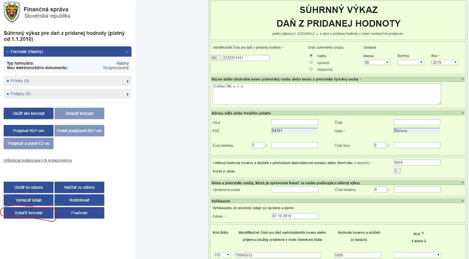Click Zmazať koncept button
The width and height of the screenshot is (469, 259).
coord(79,113)
